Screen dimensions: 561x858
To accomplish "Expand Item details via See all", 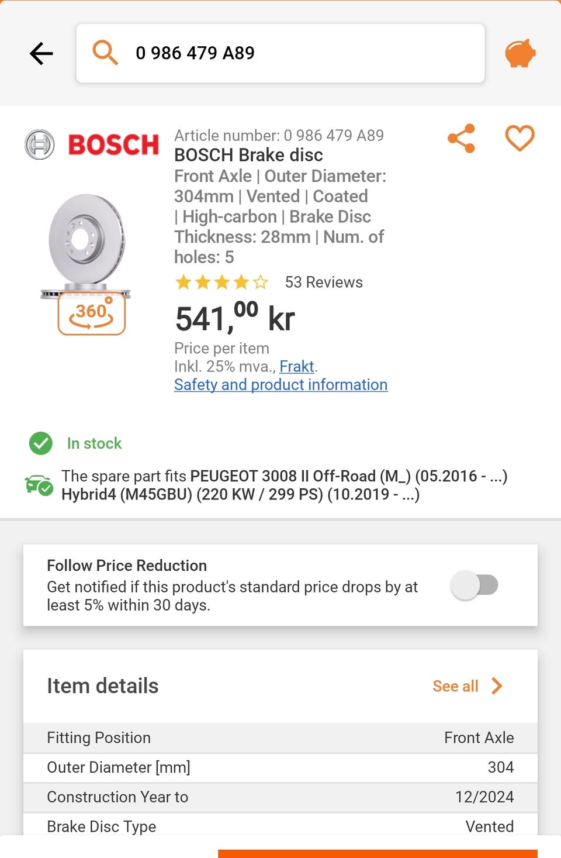I will point(455,686).
